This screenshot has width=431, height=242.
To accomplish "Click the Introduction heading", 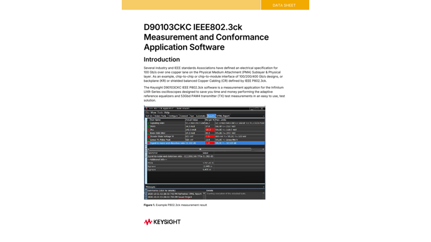I will point(162,59).
